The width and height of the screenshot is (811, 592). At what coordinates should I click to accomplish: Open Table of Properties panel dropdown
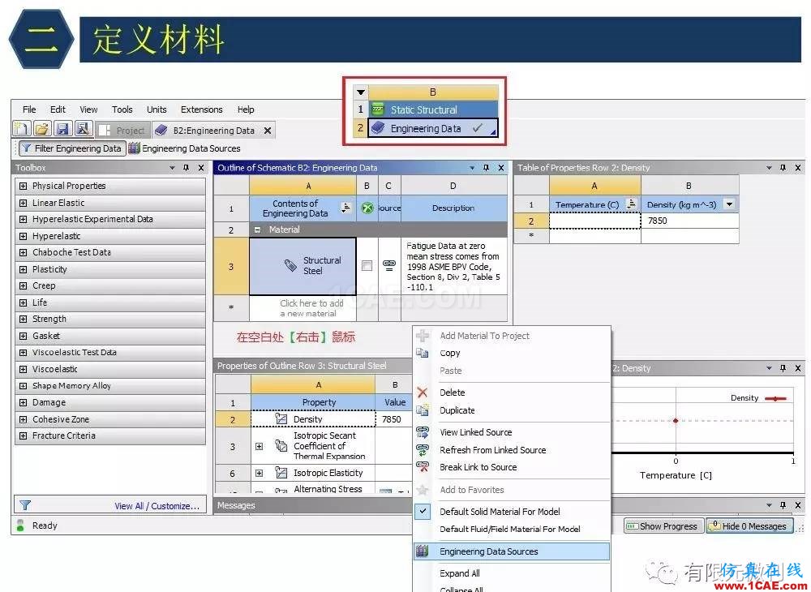point(769,168)
